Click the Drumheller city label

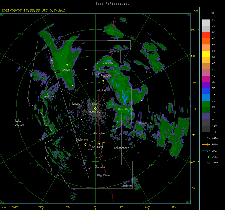tap(146, 123)
